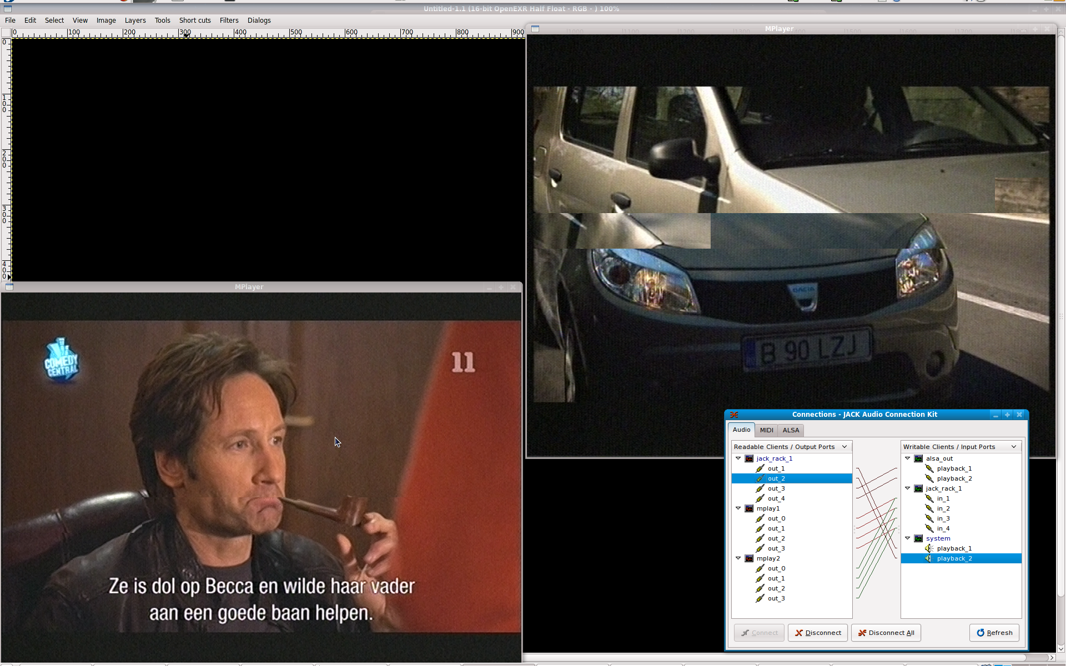Collapse the jack_rack_1 tree in Readable Clients
This screenshot has width=1066, height=666.
[738, 458]
